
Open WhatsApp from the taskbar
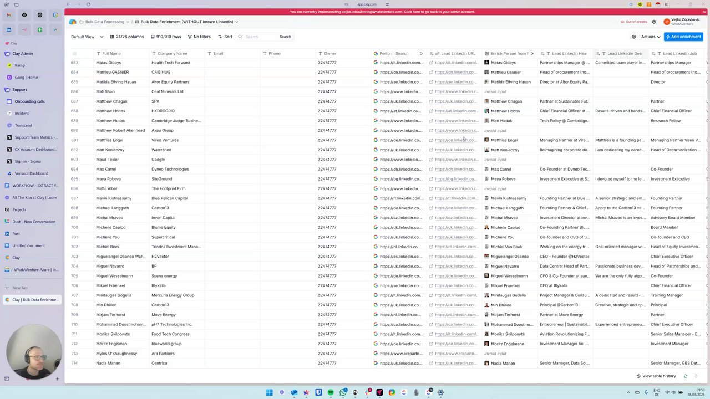coord(343,392)
